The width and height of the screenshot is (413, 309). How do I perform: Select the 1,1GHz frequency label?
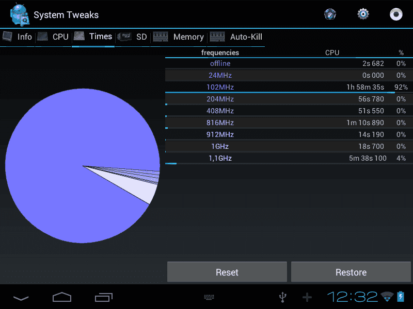(x=220, y=158)
